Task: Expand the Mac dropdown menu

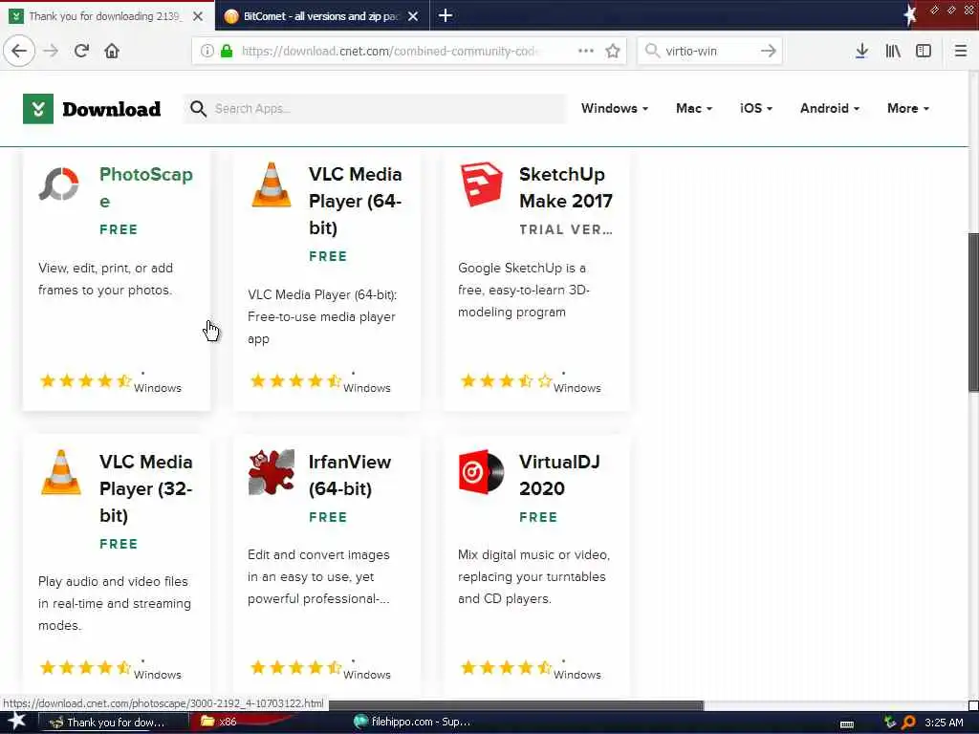Action: 694,109
